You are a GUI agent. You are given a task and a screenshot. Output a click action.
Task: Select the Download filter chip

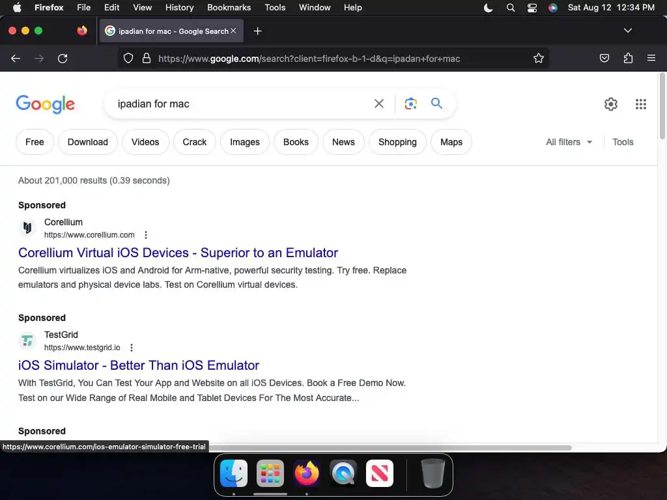(88, 142)
